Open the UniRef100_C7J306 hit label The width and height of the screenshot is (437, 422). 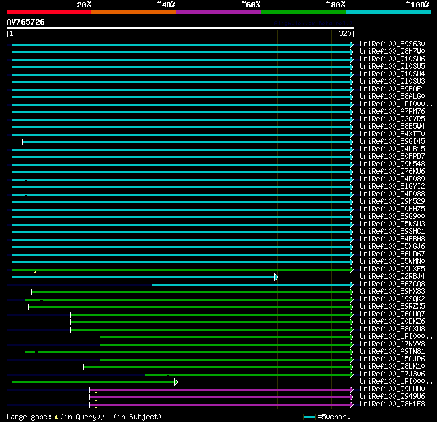(x=392, y=374)
